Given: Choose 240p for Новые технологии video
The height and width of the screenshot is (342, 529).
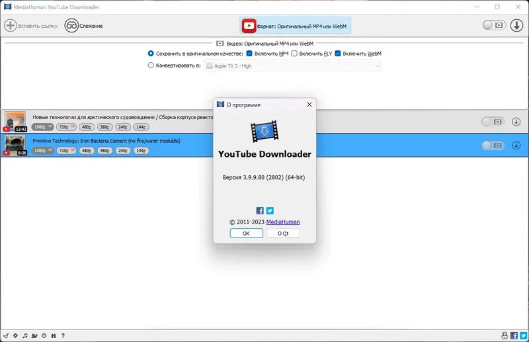Looking at the screenshot, I should (123, 127).
